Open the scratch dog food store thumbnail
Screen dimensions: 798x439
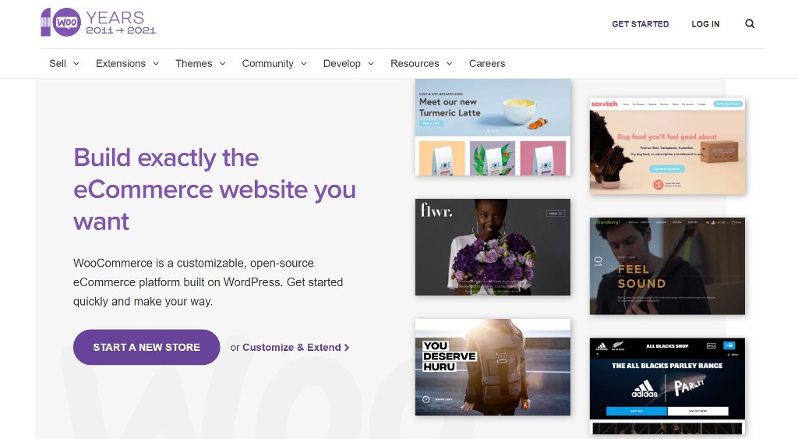pos(667,146)
